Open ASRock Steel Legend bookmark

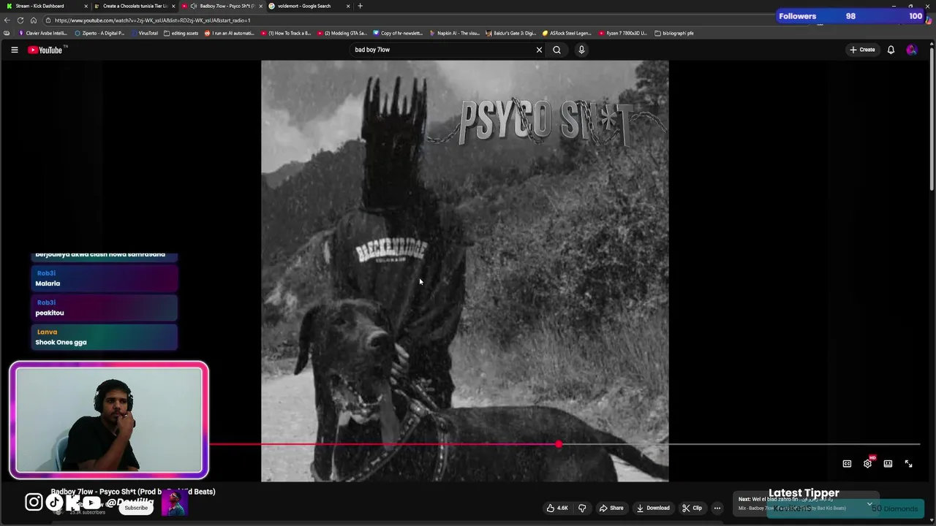(x=567, y=33)
